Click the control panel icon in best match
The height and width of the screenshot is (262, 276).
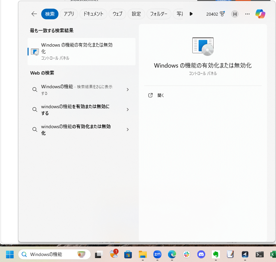coord(35,52)
